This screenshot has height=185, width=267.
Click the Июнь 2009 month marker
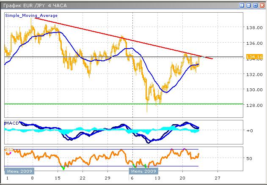pos(19,171)
